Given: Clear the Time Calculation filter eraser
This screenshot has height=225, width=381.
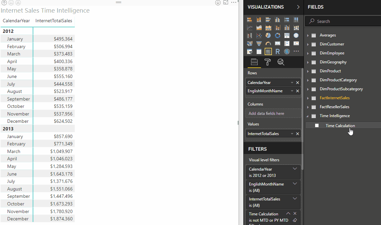Looking at the screenshot, I should click(x=295, y=220).
